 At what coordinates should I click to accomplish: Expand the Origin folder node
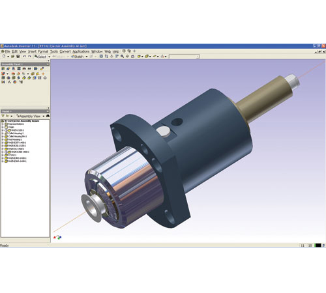3,127
